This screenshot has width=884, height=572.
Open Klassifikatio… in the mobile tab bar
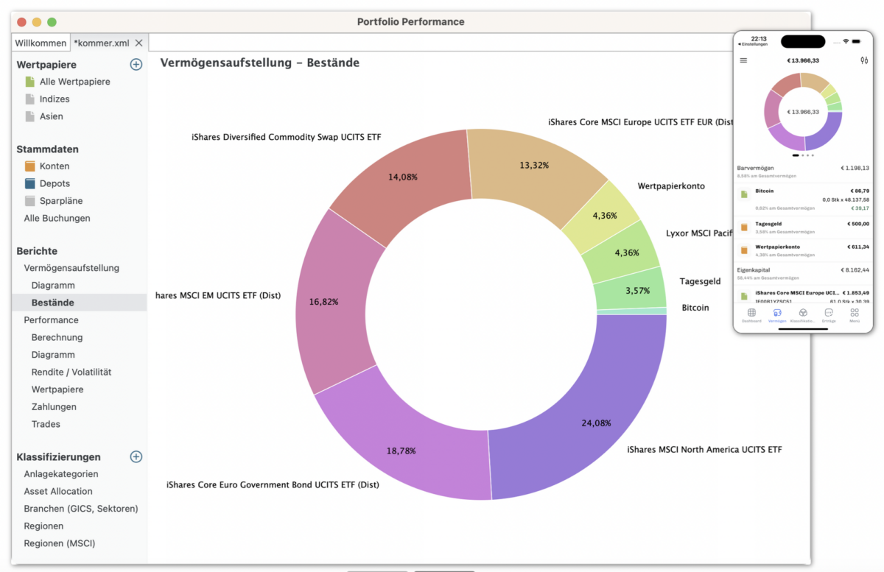point(802,313)
